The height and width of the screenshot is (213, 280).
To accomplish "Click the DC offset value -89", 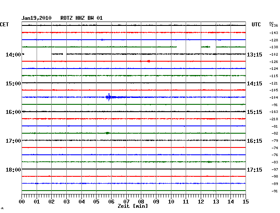I will (x=275, y=184).
